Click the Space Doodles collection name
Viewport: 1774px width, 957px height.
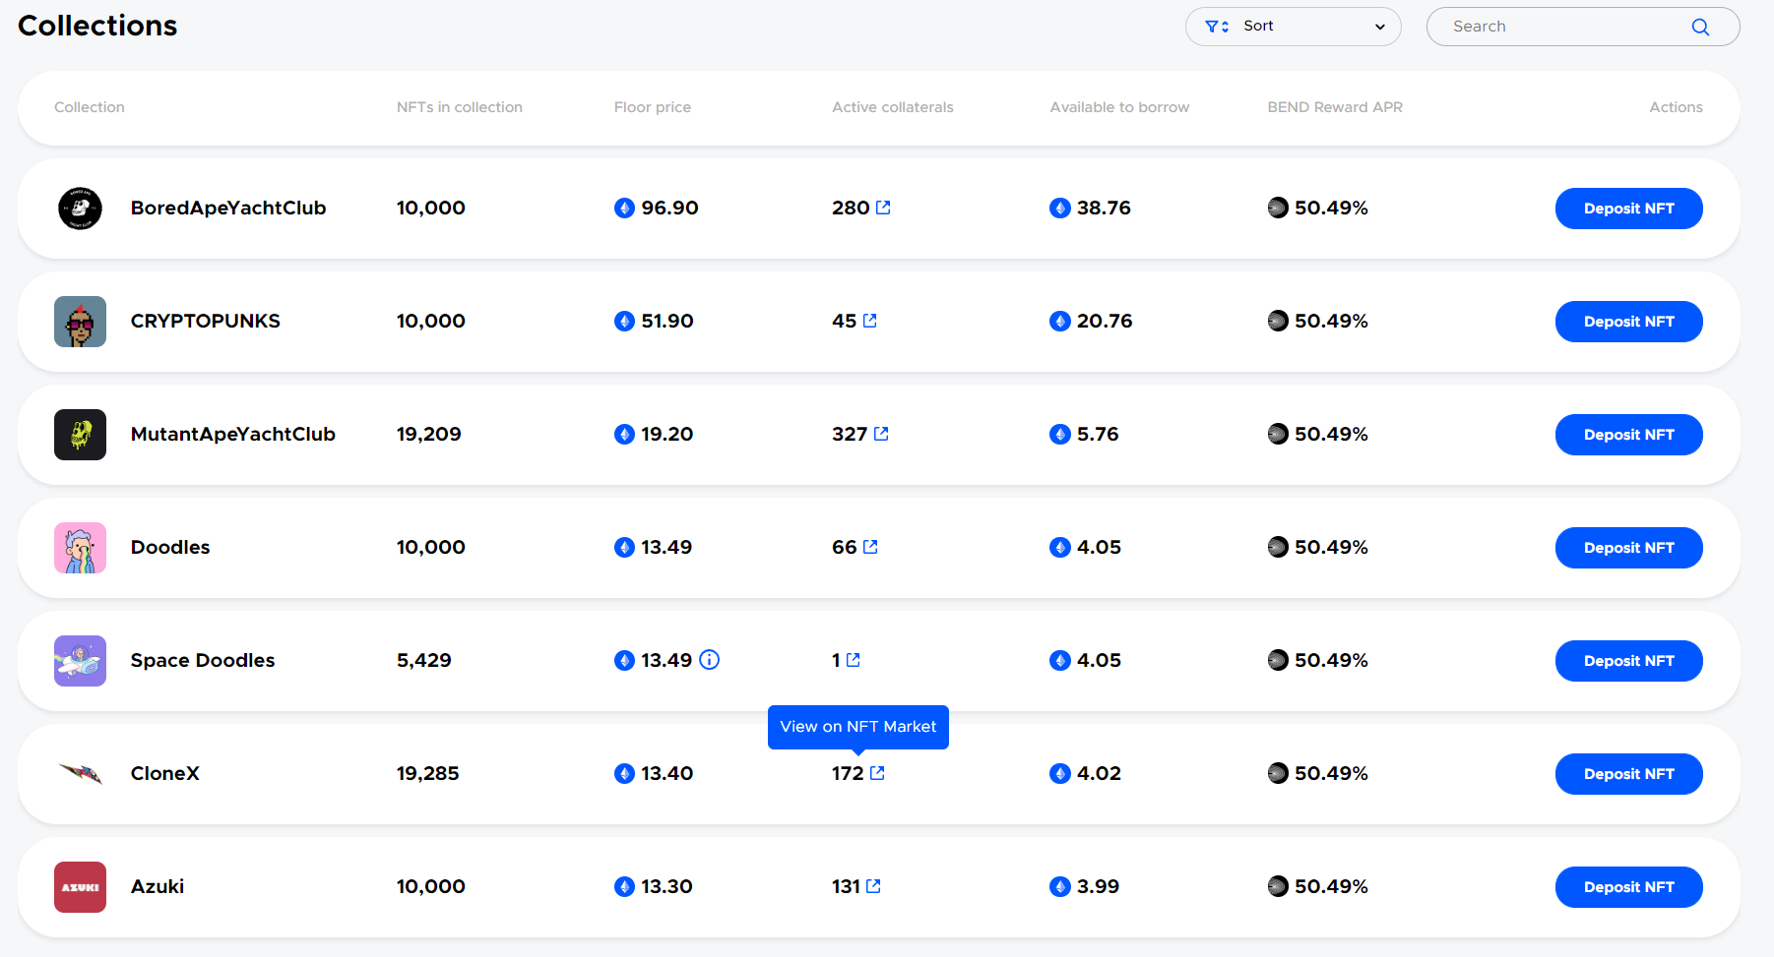203,660
